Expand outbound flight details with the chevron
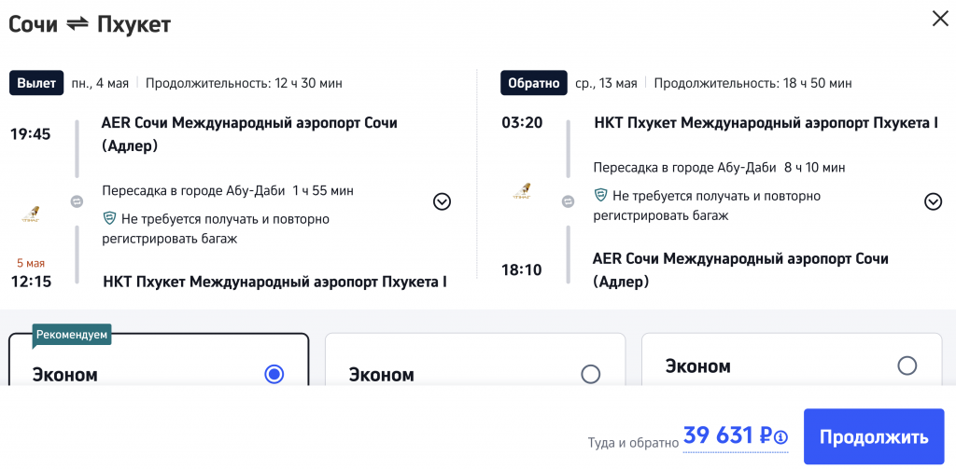Screen dimensions: 956x469 pyautogui.click(x=442, y=201)
